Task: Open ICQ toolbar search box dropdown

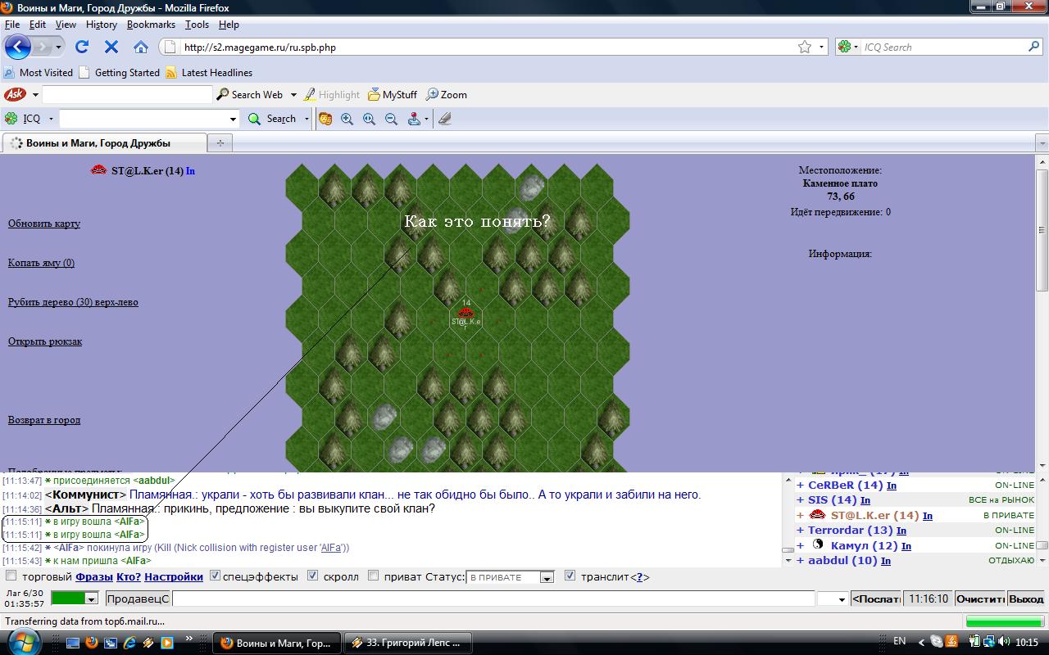Action: pos(232,119)
